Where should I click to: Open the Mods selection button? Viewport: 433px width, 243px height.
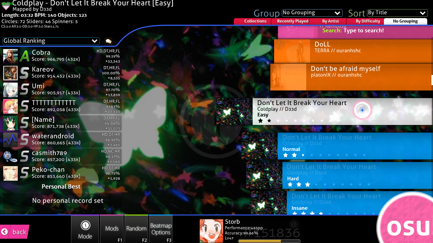click(x=112, y=229)
